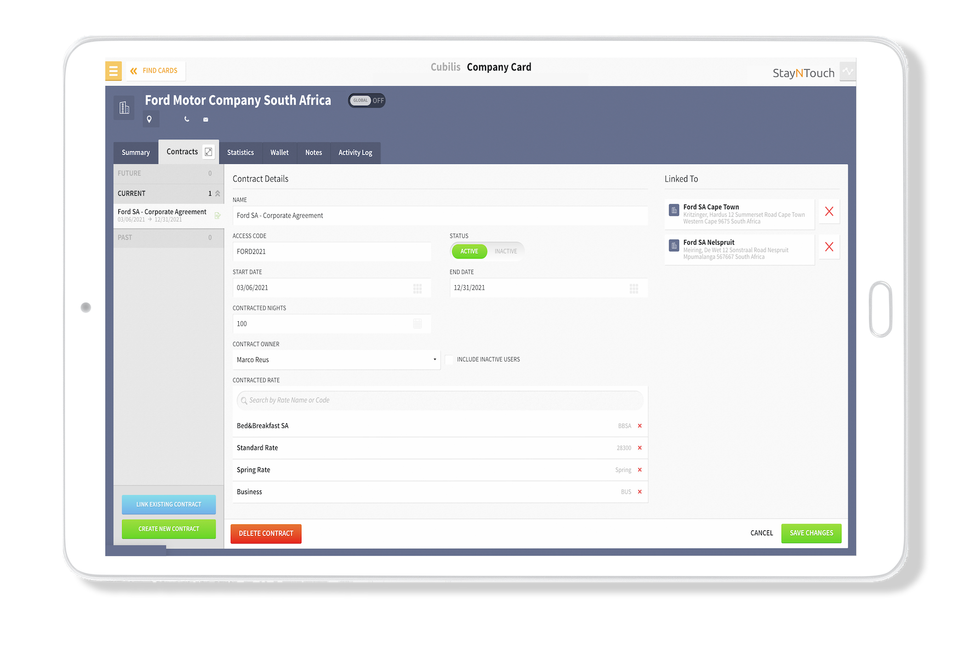Click Create New Contract button
969x645 pixels.
169,529
